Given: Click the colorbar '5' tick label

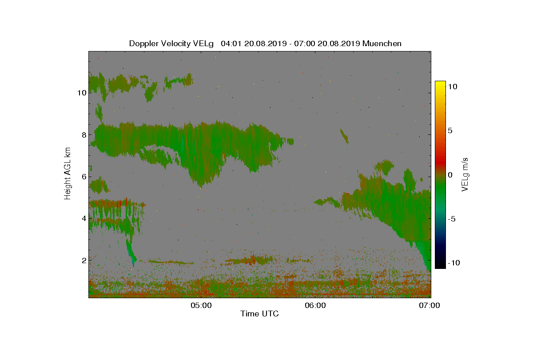Looking at the screenshot, I should point(450,131).
